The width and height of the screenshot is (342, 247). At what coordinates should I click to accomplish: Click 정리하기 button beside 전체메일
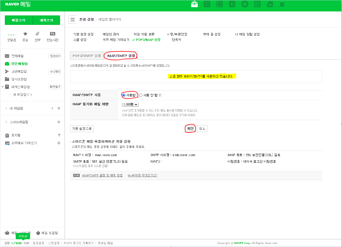55,56
